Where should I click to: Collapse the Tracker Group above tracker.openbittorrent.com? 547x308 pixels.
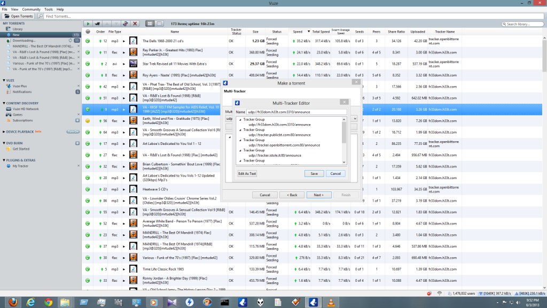point(240,140)
